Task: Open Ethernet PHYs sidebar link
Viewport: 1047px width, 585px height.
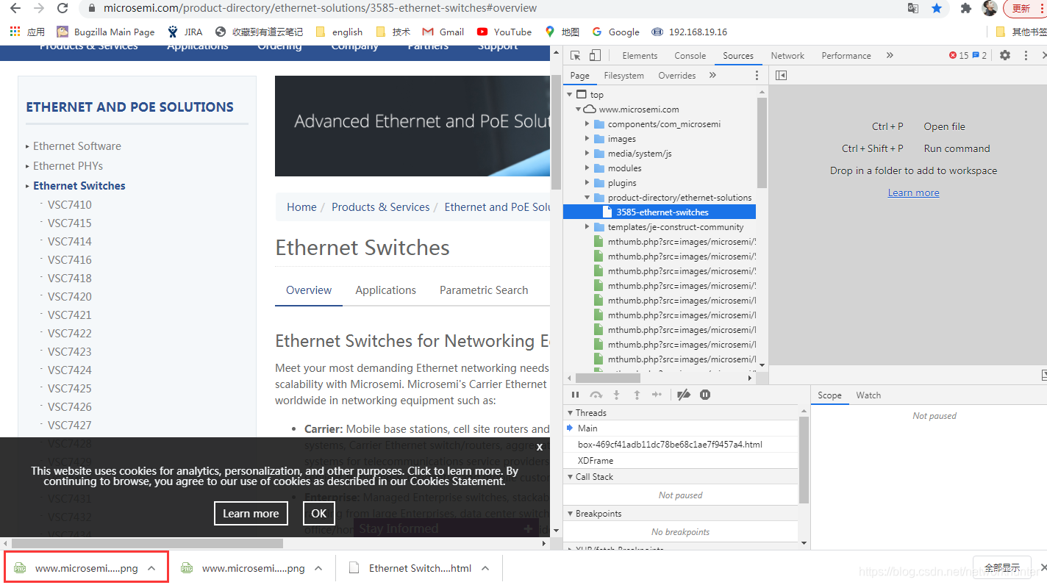Action: coord(68,166)
